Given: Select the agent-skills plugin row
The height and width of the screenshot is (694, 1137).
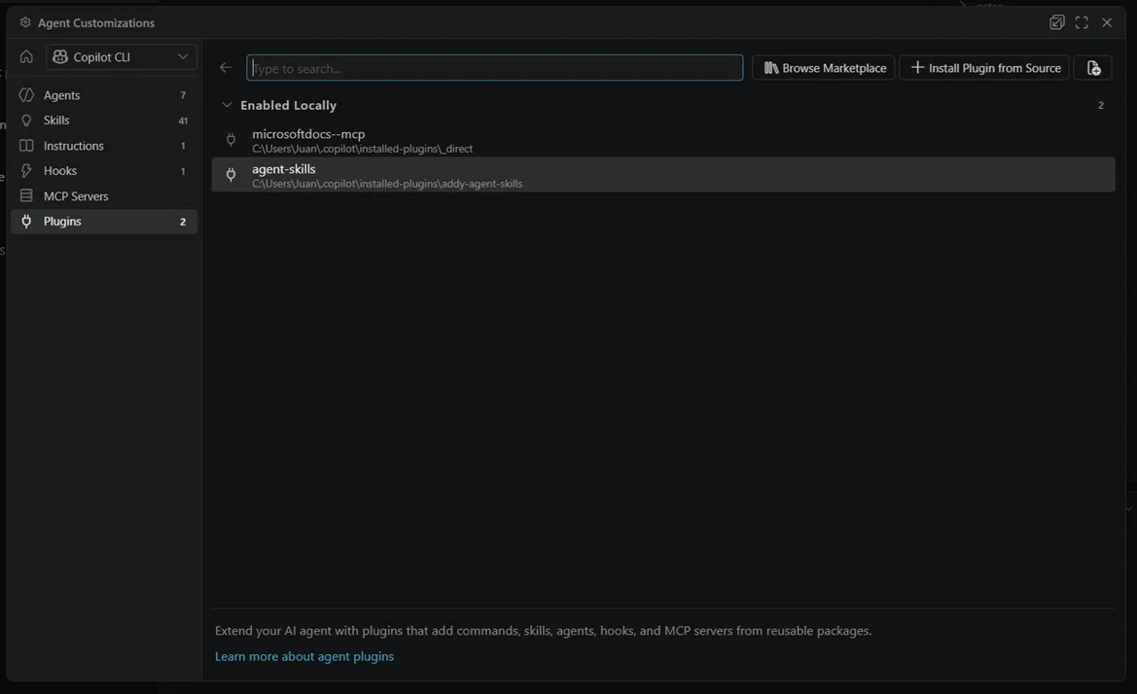Looking at the screenshot, I should (662, 175).
